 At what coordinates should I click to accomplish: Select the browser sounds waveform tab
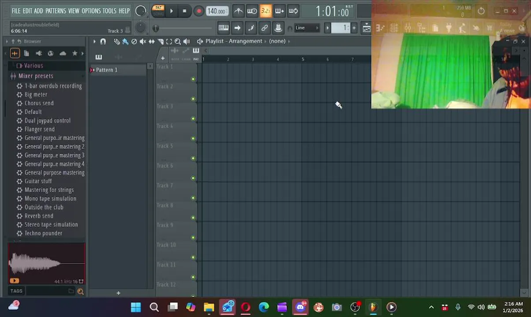point(15,53)
